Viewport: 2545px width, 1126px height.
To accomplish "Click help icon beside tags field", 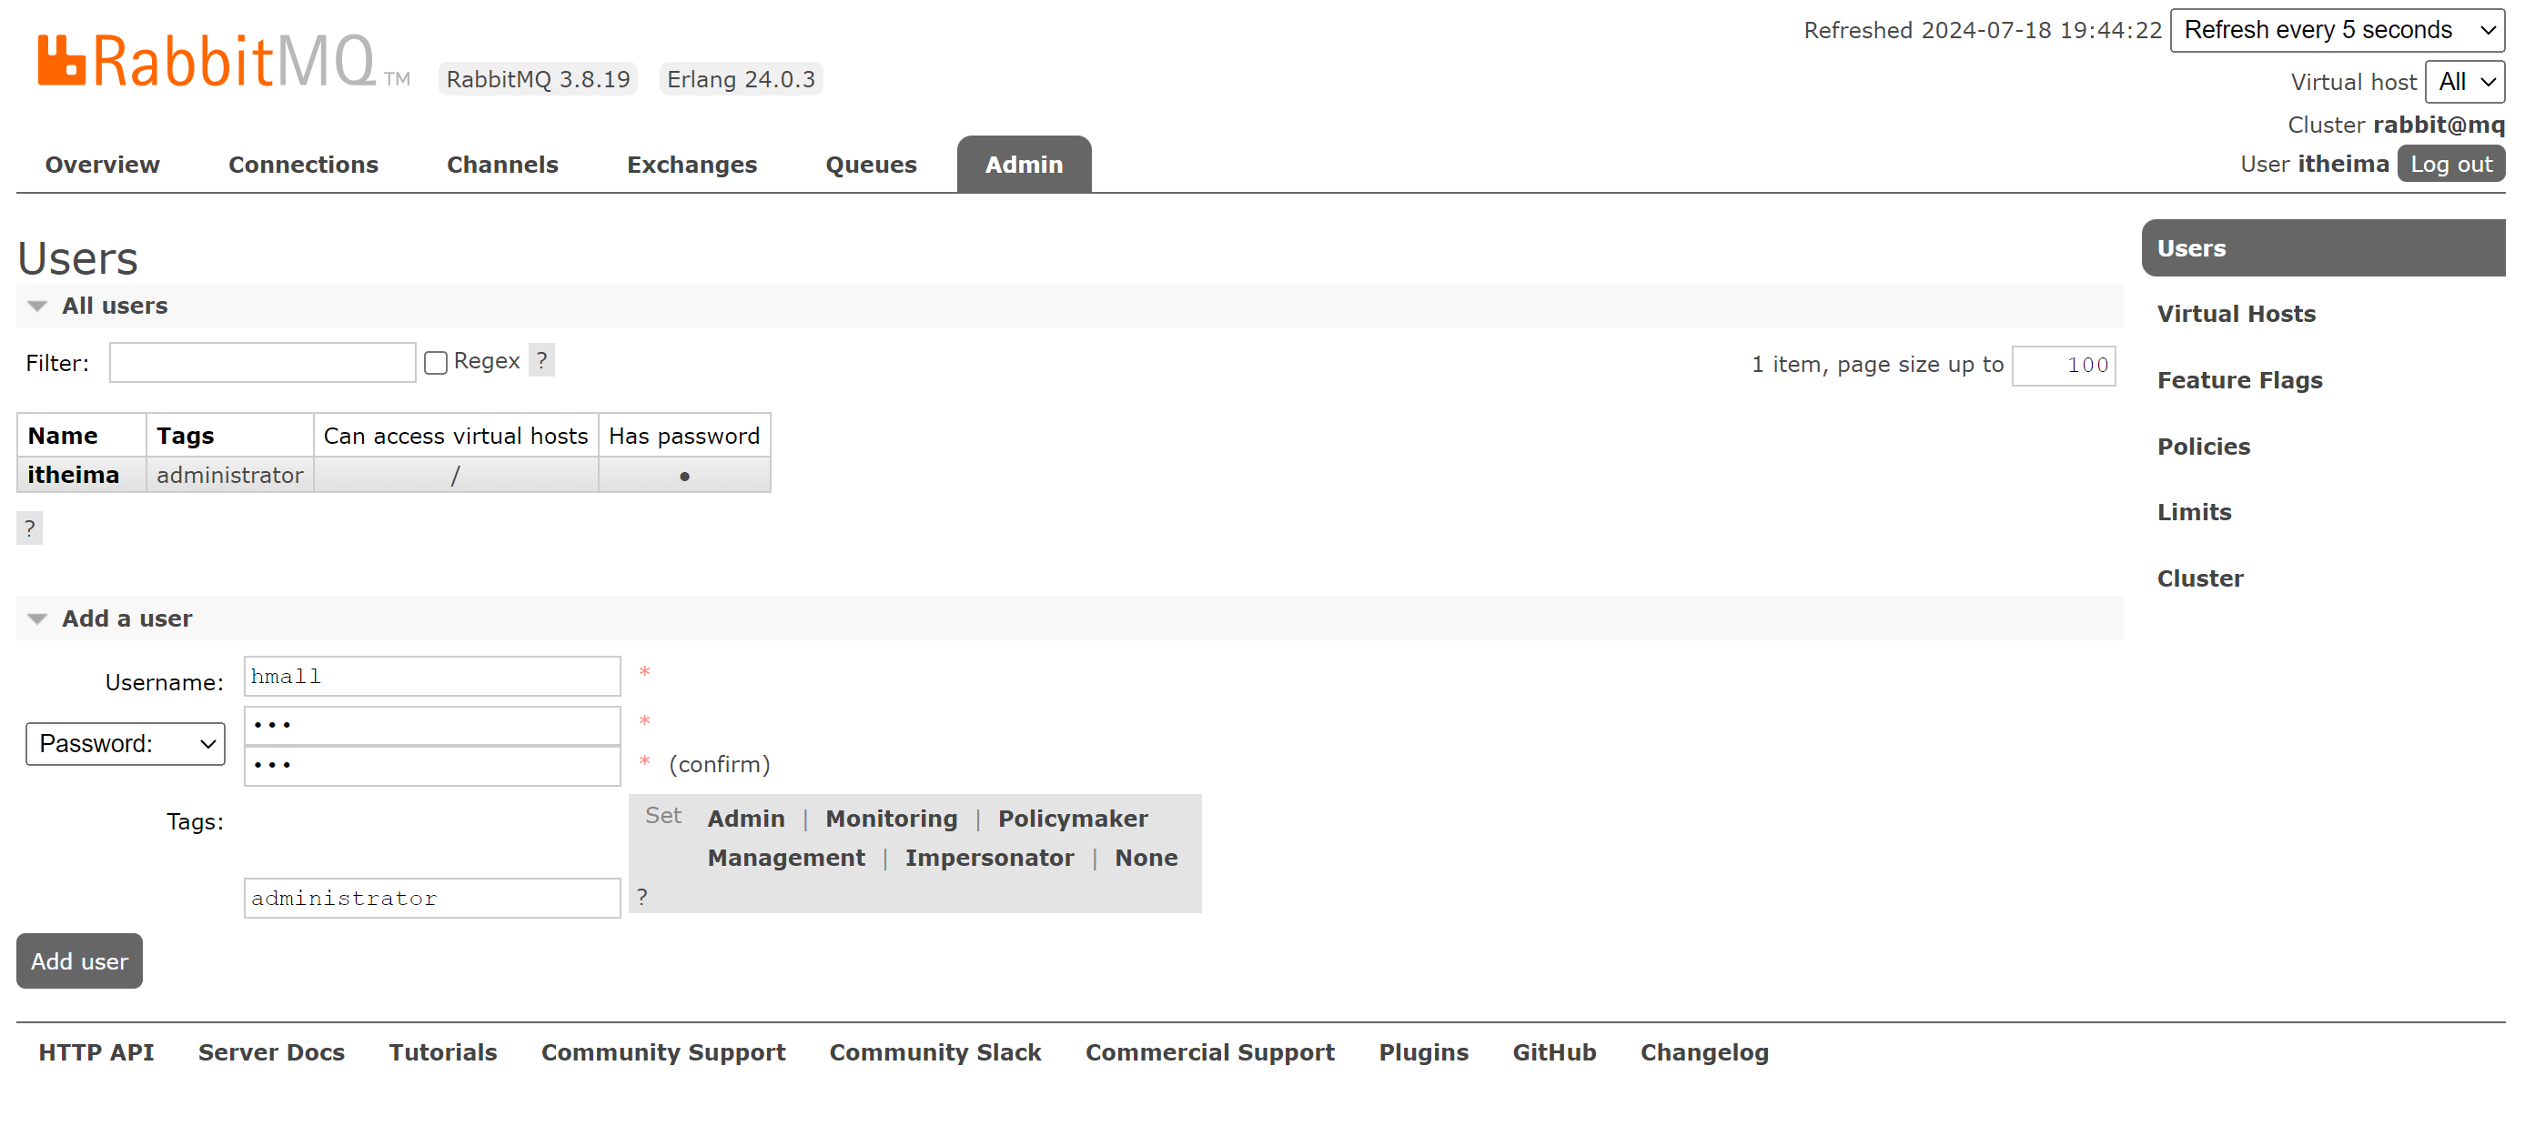I will click(642, 896).
